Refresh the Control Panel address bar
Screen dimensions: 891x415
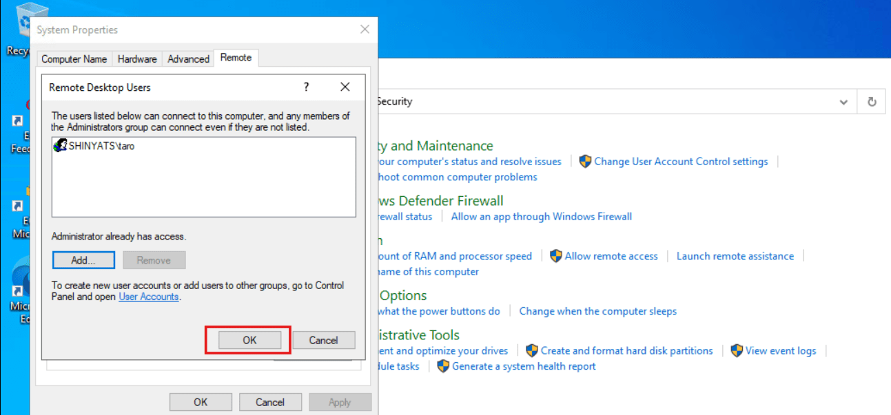(872, 102)
